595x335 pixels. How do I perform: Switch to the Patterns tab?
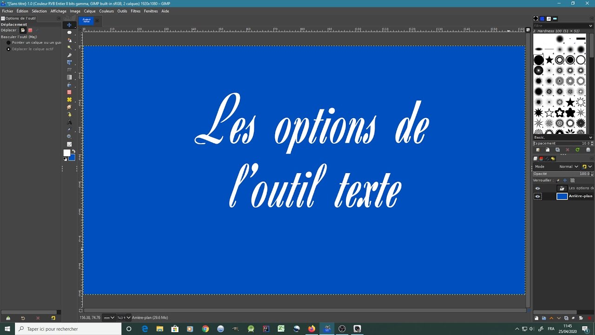tap(542, 19)
